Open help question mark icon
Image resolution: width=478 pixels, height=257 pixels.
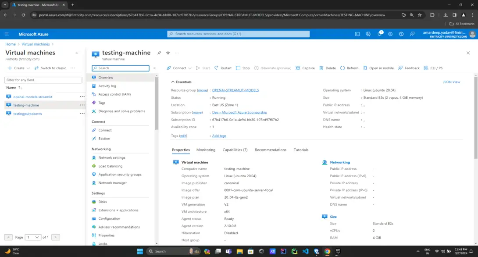click(x=401, y=34)
